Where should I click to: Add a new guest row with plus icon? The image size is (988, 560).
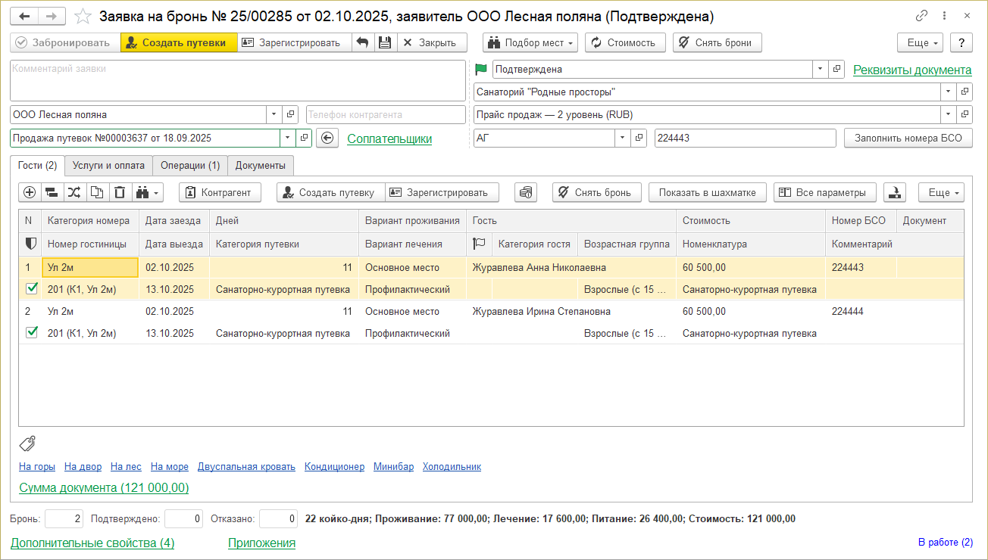coord(30,192)
